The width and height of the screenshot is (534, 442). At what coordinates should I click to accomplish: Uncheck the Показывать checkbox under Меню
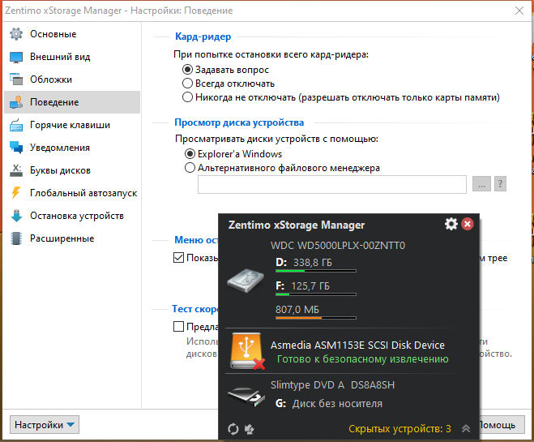[x=179, y=258]
